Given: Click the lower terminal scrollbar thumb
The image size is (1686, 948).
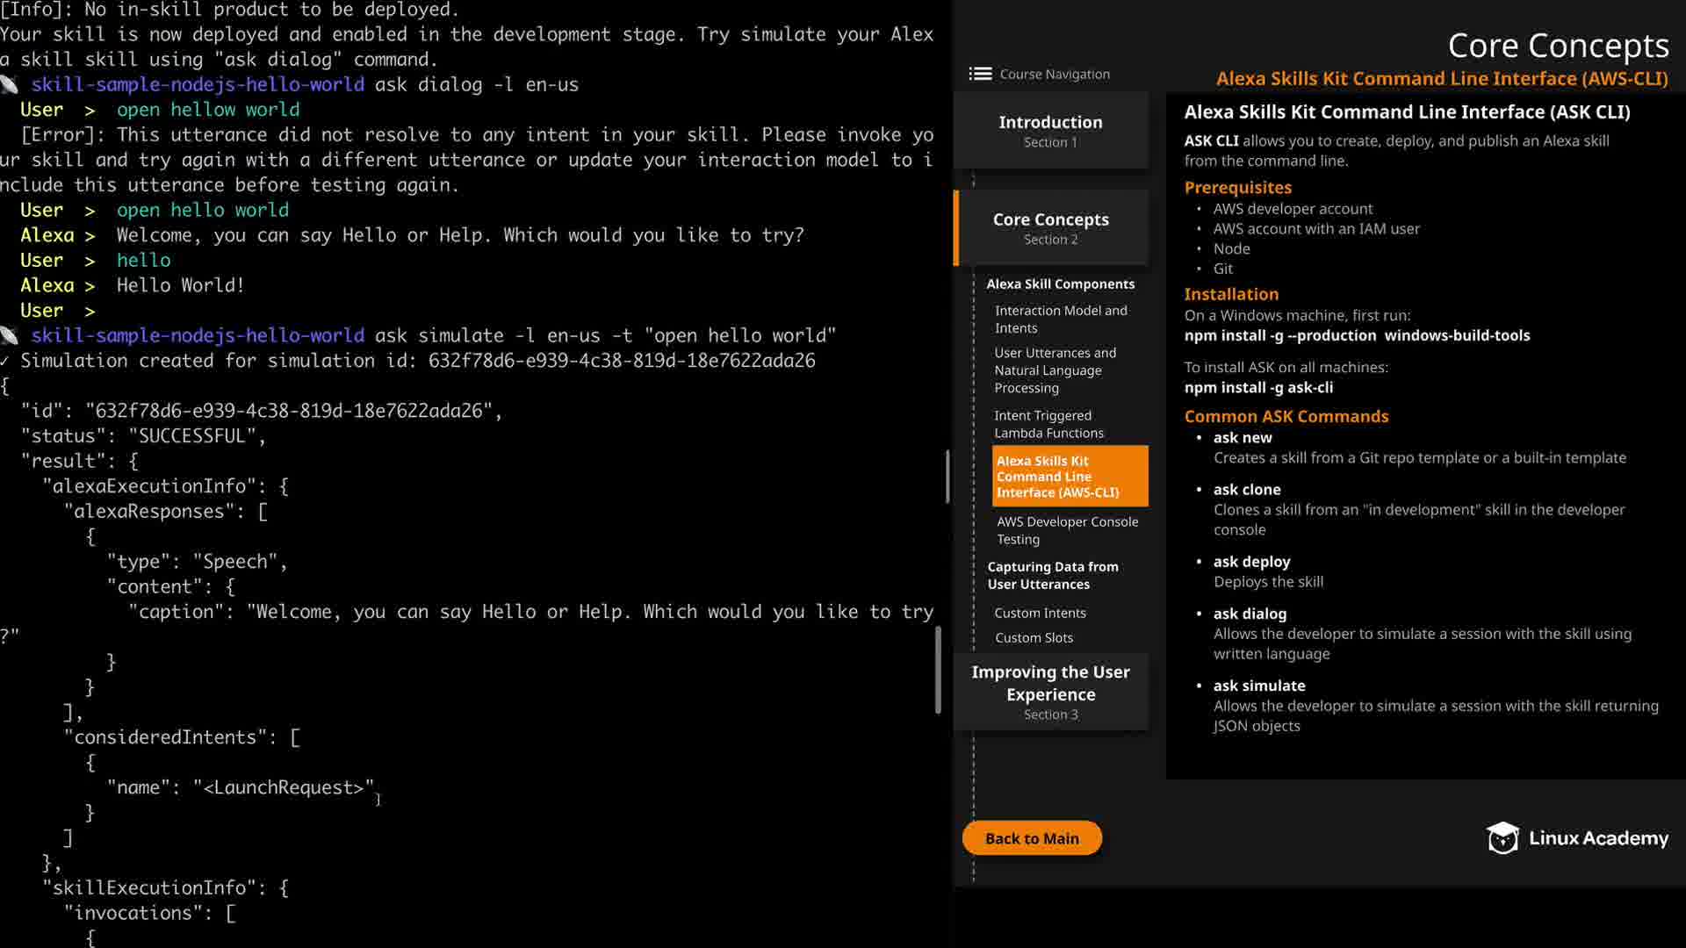Looking at the screenshot, I should coord(938,670).
